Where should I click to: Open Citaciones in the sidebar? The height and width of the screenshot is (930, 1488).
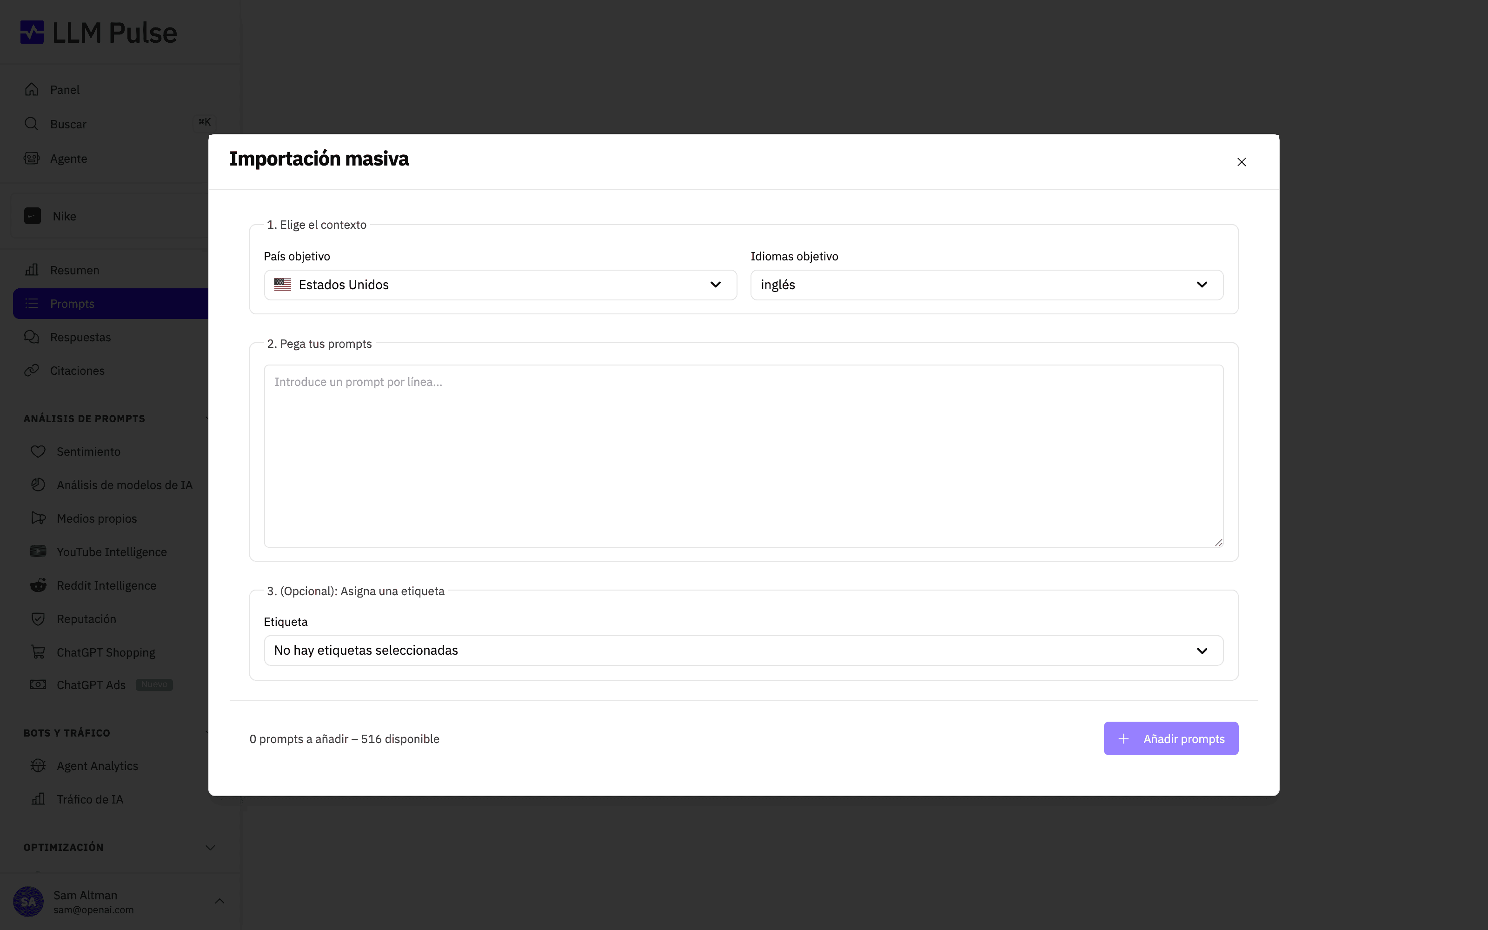(78, 370)
